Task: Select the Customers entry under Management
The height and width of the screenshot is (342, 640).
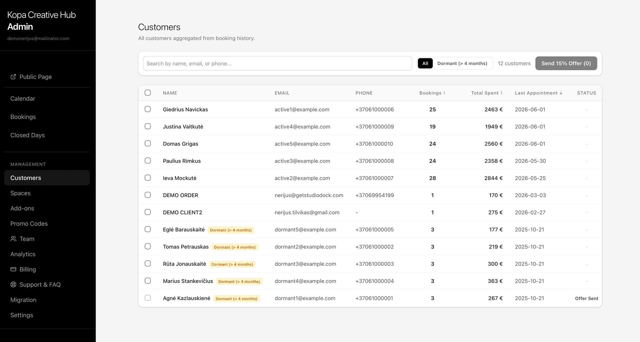Action: (x=26, y=177)
